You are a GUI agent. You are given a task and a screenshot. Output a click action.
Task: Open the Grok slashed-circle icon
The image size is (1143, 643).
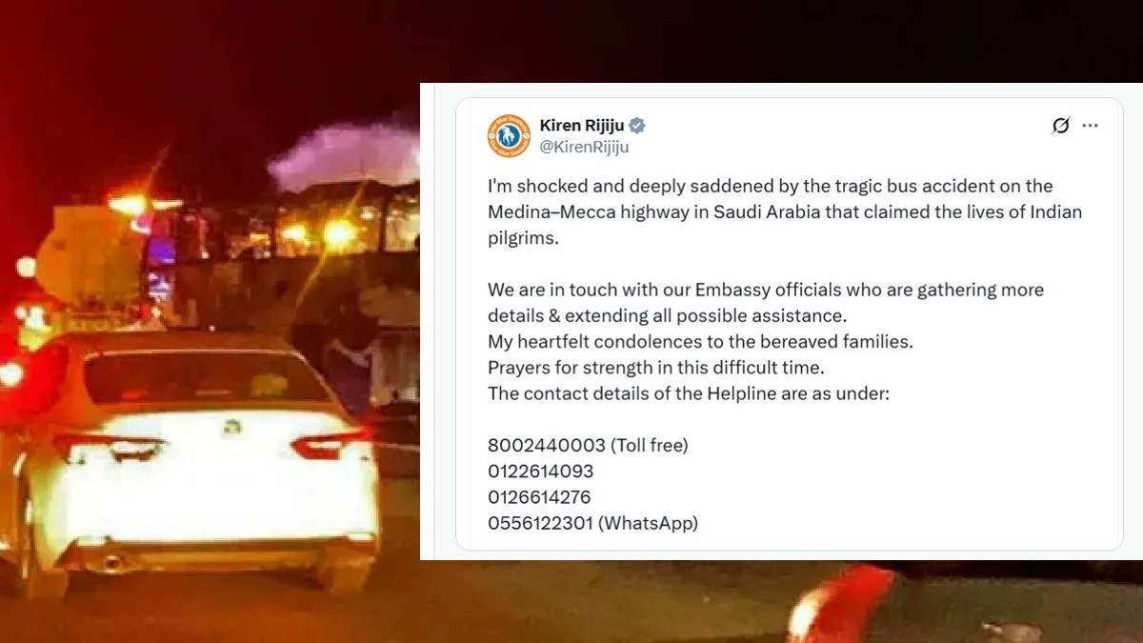(x=1060, y=126)
